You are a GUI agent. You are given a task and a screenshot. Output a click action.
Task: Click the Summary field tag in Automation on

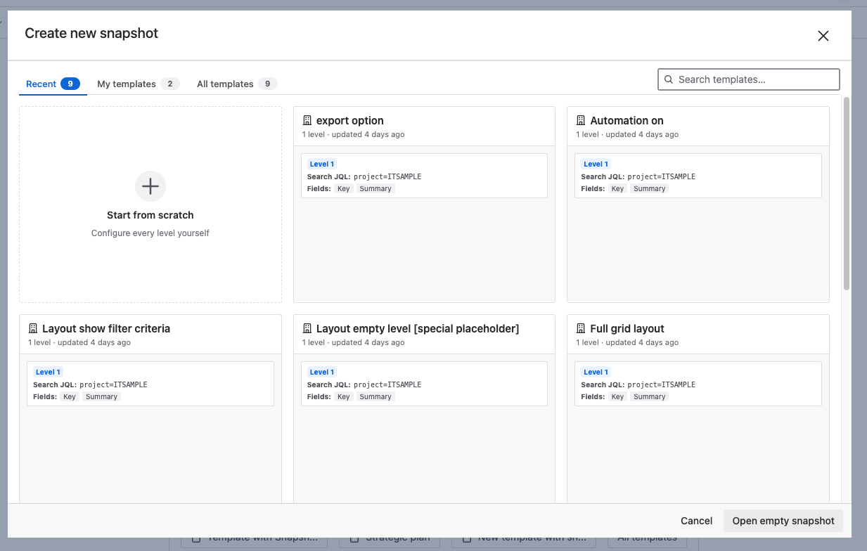pyautogui.click(x=649, y=188)
